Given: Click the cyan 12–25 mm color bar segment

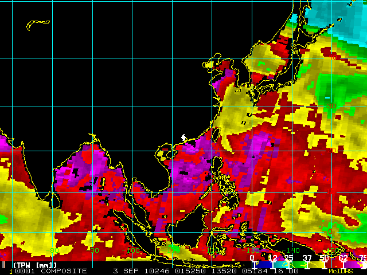Looking at the screenshot, I should [x=282, y=265].
